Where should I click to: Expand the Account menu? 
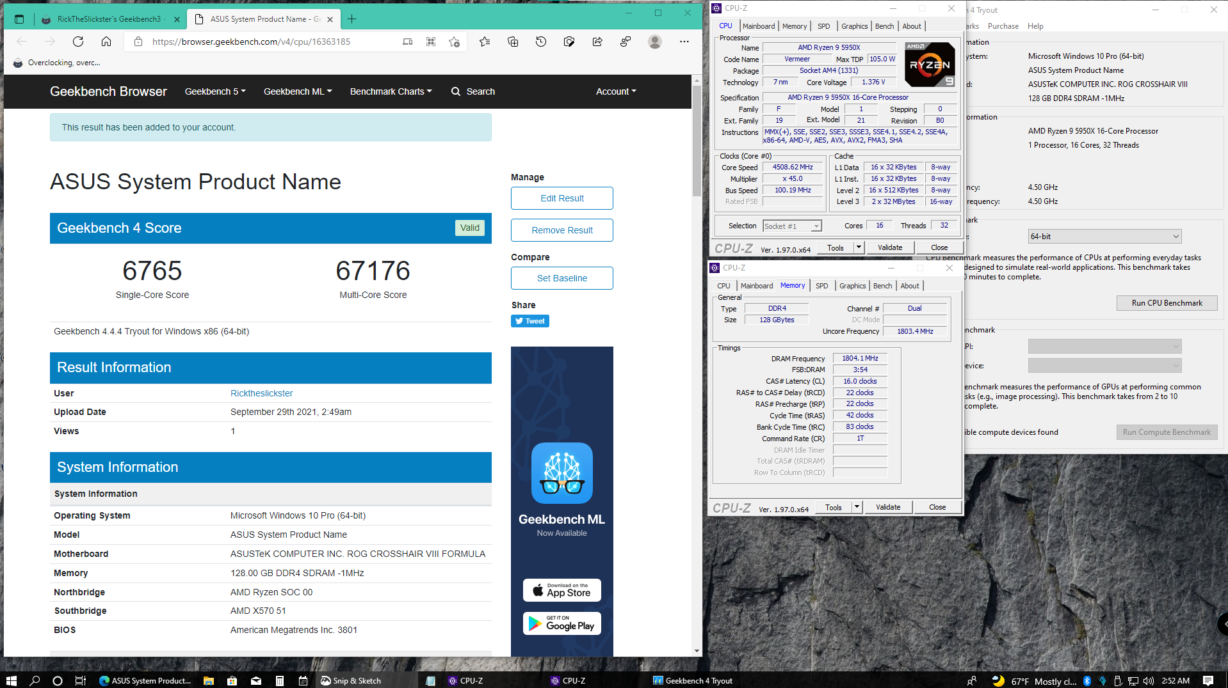pos(616,91)
